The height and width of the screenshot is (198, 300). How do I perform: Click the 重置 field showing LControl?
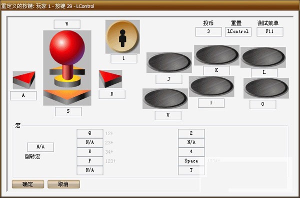point(238,32)
